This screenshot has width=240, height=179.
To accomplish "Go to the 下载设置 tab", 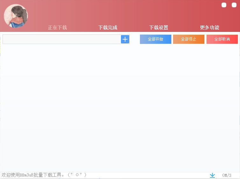I will pyautogui.click(x=159, y=28).
